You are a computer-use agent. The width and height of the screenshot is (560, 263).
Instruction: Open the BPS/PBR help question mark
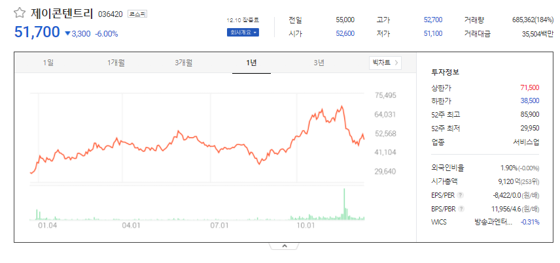tap(461, 208)
